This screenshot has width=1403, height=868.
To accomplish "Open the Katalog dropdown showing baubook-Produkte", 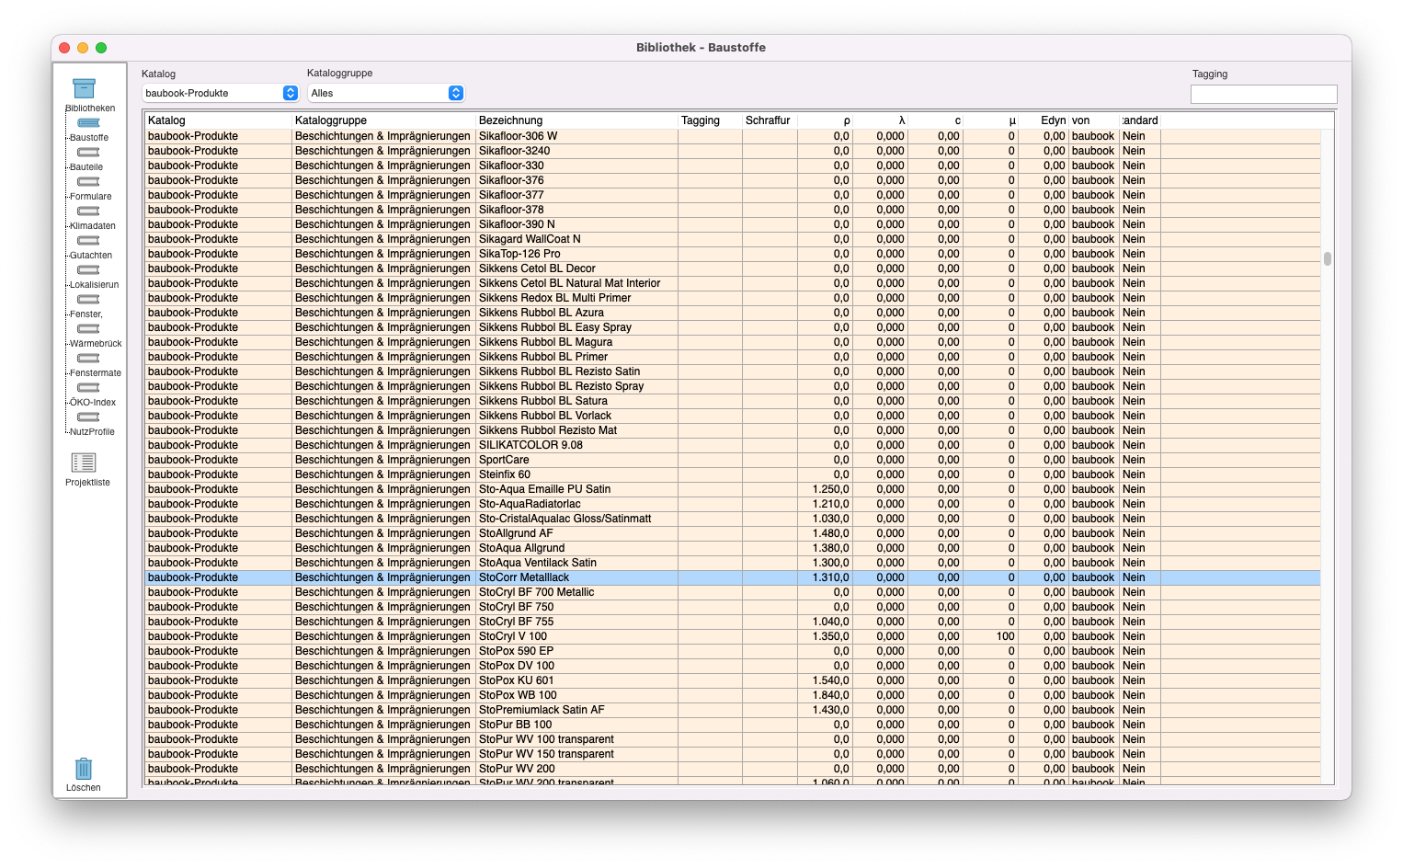I will (221, 93).
